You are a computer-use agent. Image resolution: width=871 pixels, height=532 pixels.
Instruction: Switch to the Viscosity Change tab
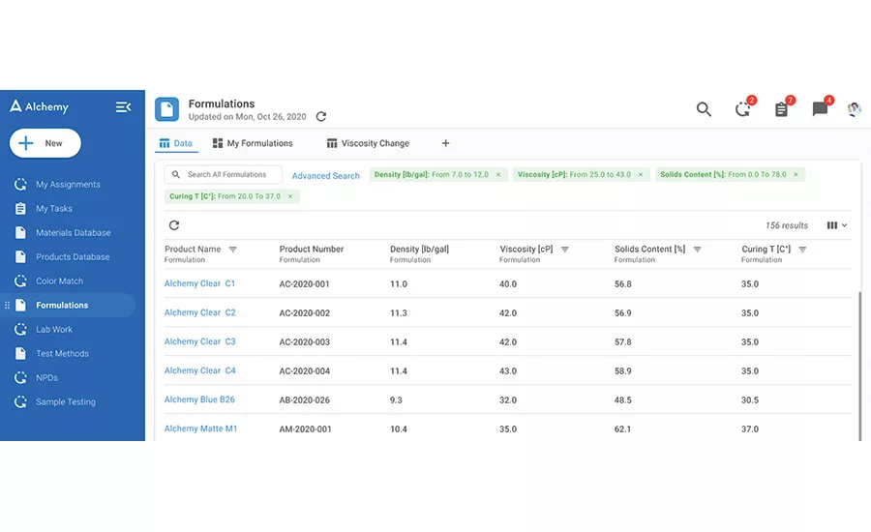pos(367,143)
